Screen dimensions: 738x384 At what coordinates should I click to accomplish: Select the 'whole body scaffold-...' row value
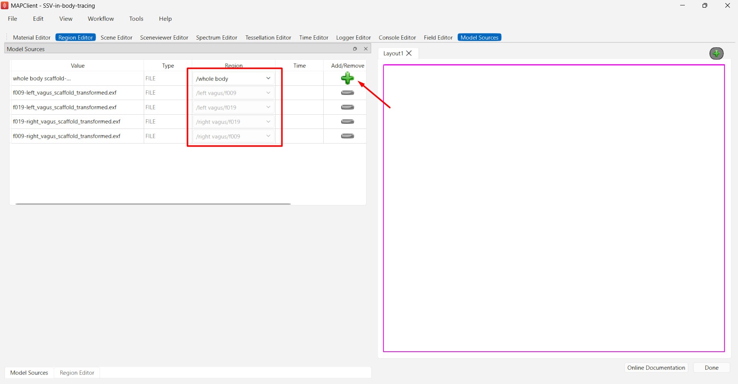[42, 78]
